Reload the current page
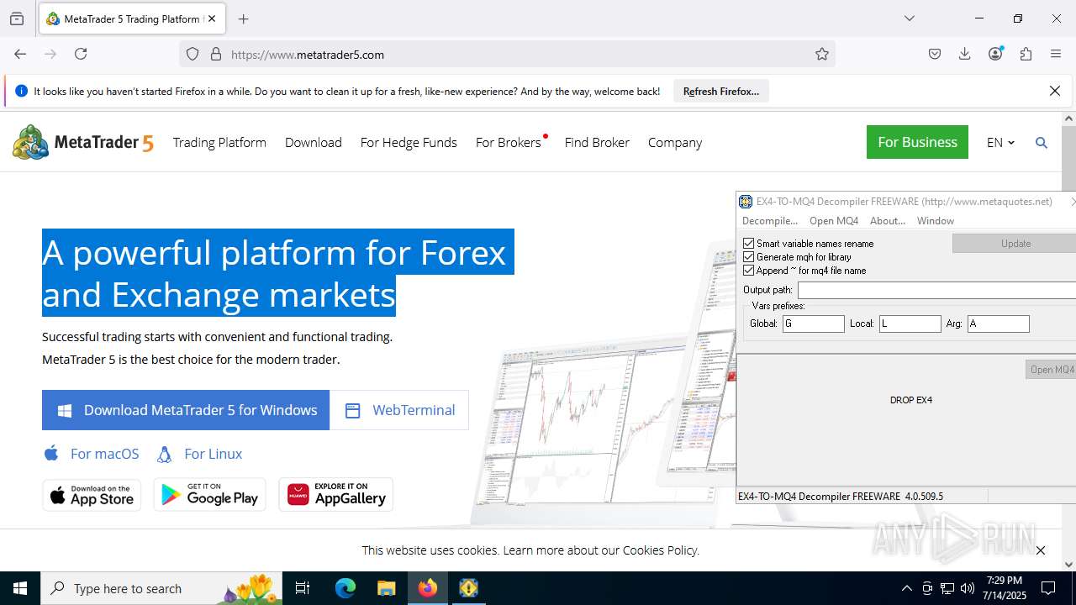The width and height of the screenshot is (1076, 605). tap(81, 54)
